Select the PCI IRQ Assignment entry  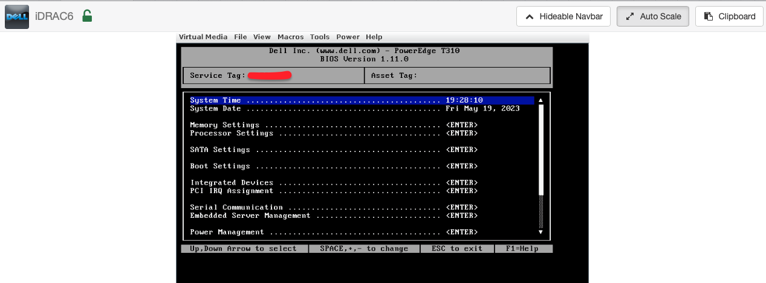click(334, 191)
